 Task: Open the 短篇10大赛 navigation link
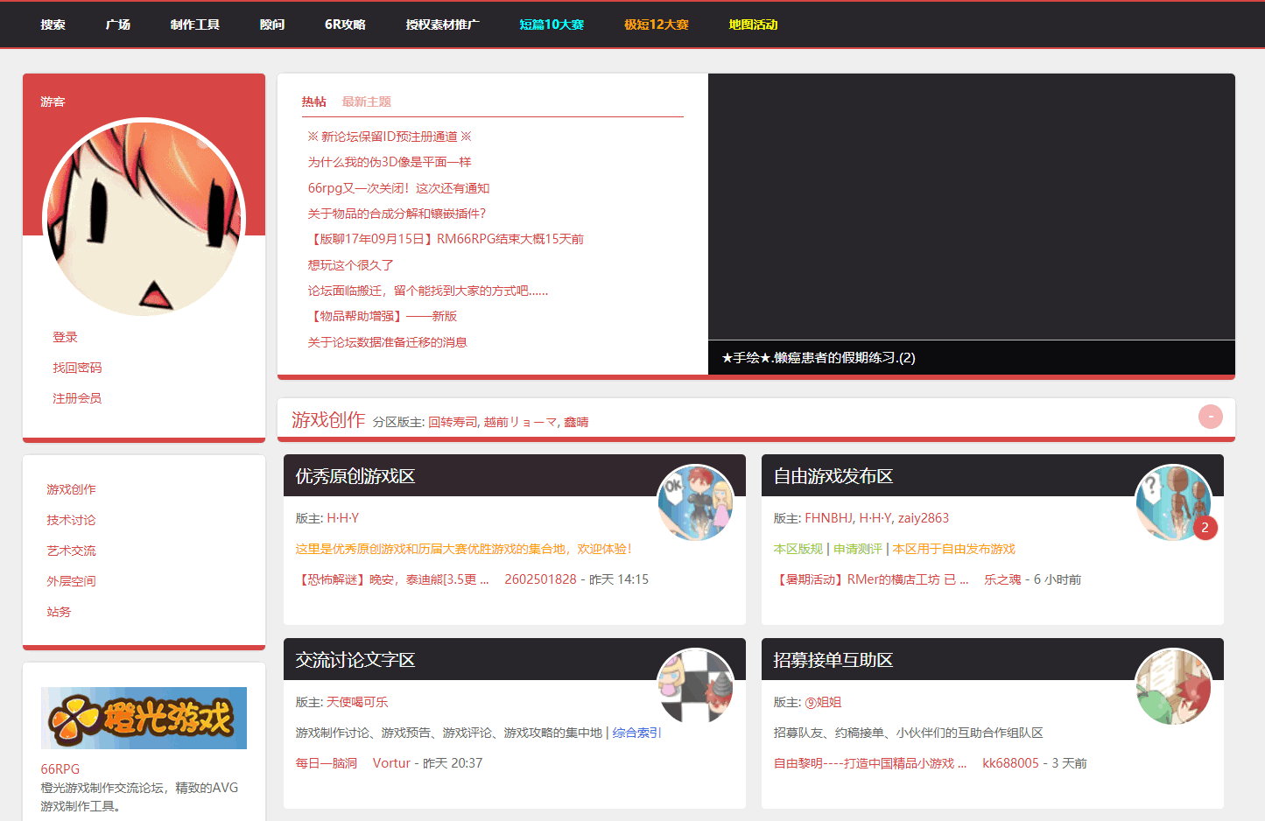[x=552, y=25]
